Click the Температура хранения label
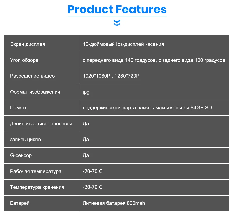This screenshot has width=234, height=222. coord(37,187)
